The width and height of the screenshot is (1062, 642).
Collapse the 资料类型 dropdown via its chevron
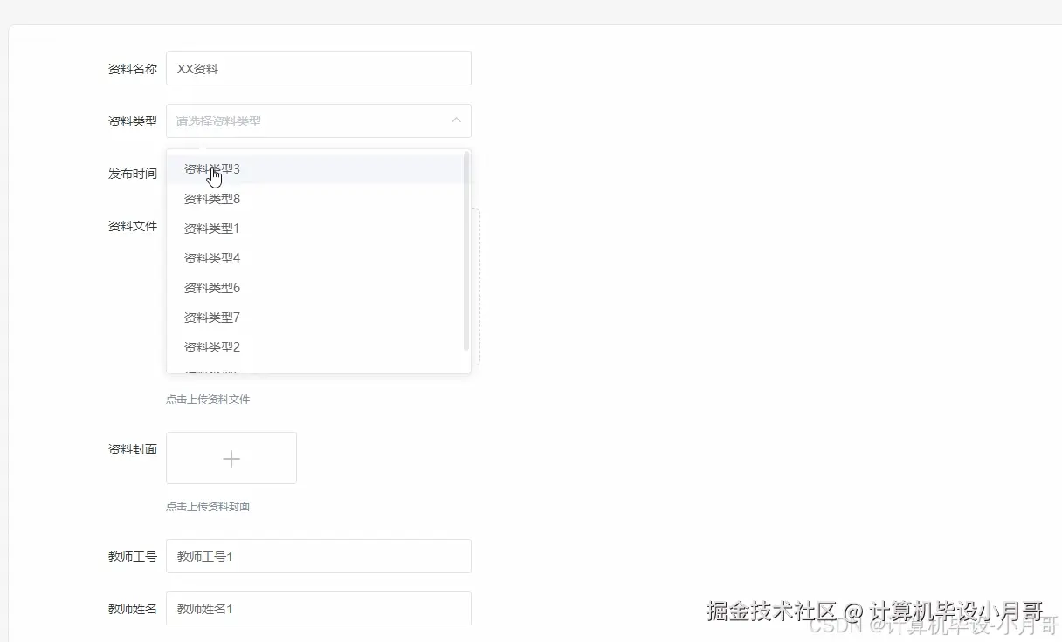[x=455, y=120]
